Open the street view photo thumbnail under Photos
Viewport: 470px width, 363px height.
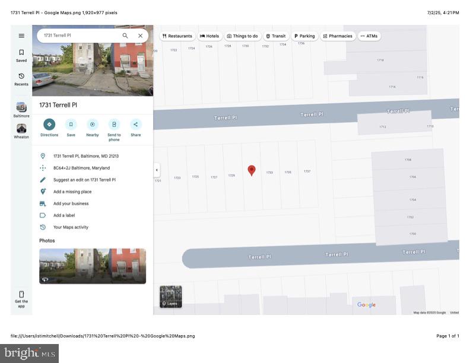click(93, 266)
